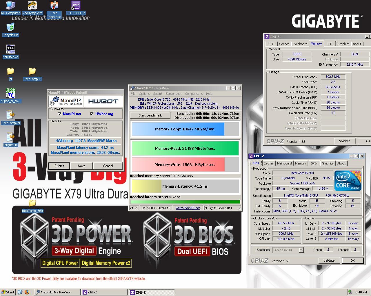Image resolution: width=371 pixels, height=296 pixels.
Task: Click Submit in HWbot Submit dialog
Action: click(x=59, y=166)
